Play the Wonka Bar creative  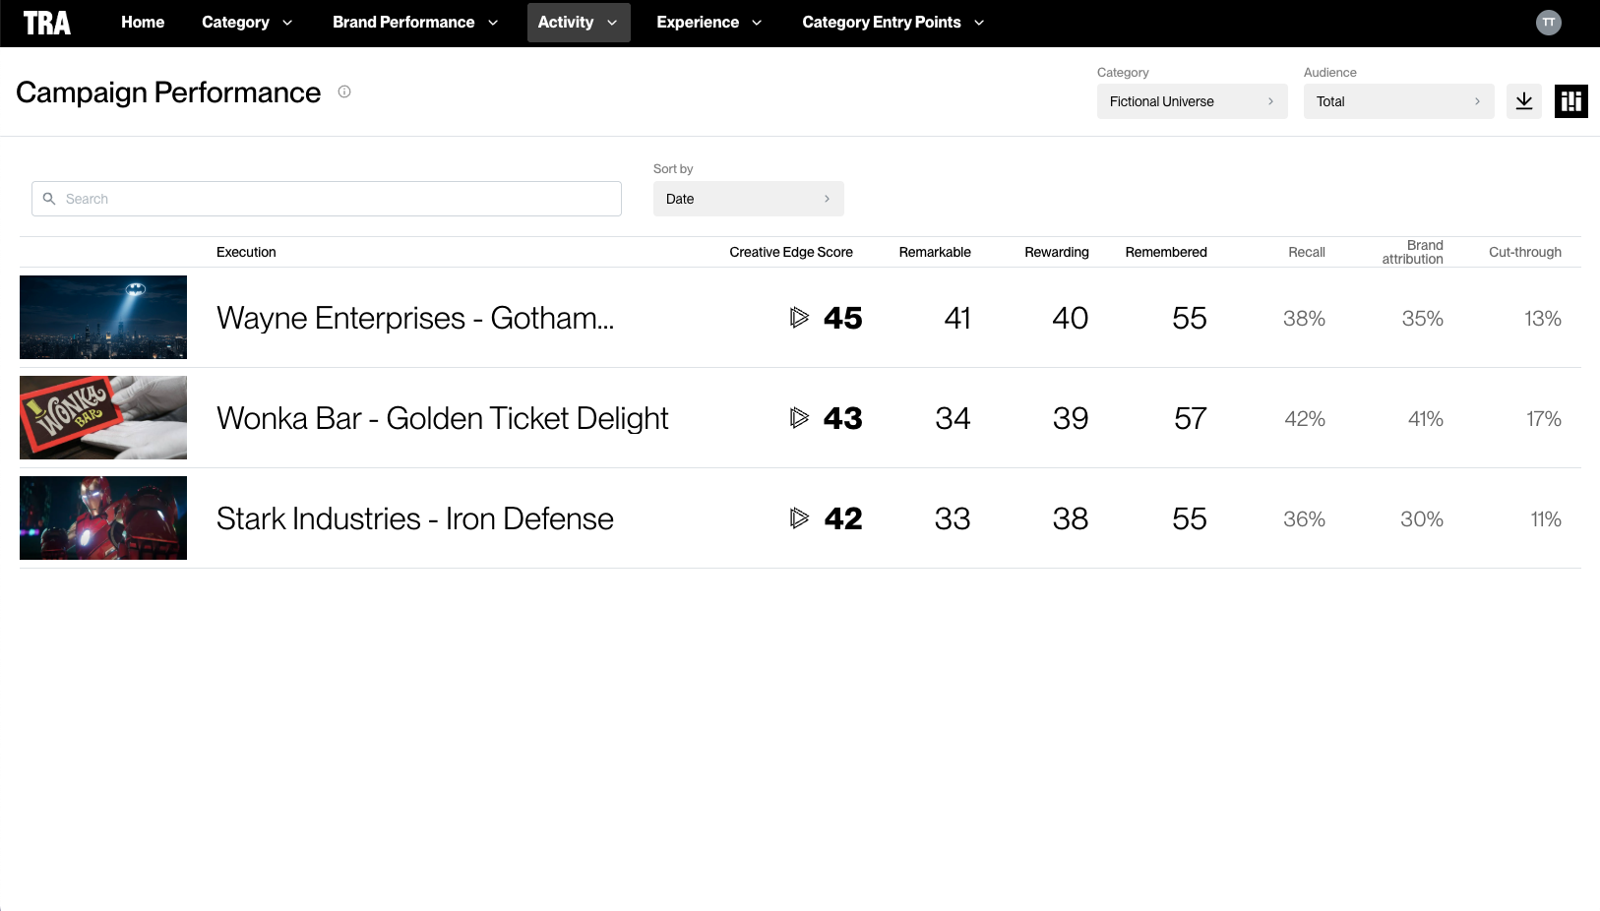click(799, 418)
